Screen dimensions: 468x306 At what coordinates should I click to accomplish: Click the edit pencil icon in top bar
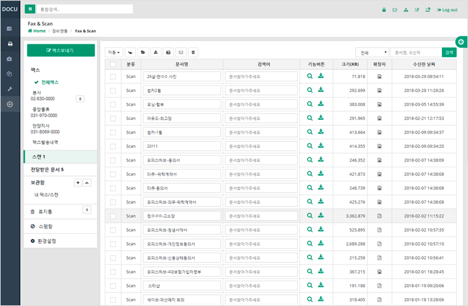tap(417, 10)
